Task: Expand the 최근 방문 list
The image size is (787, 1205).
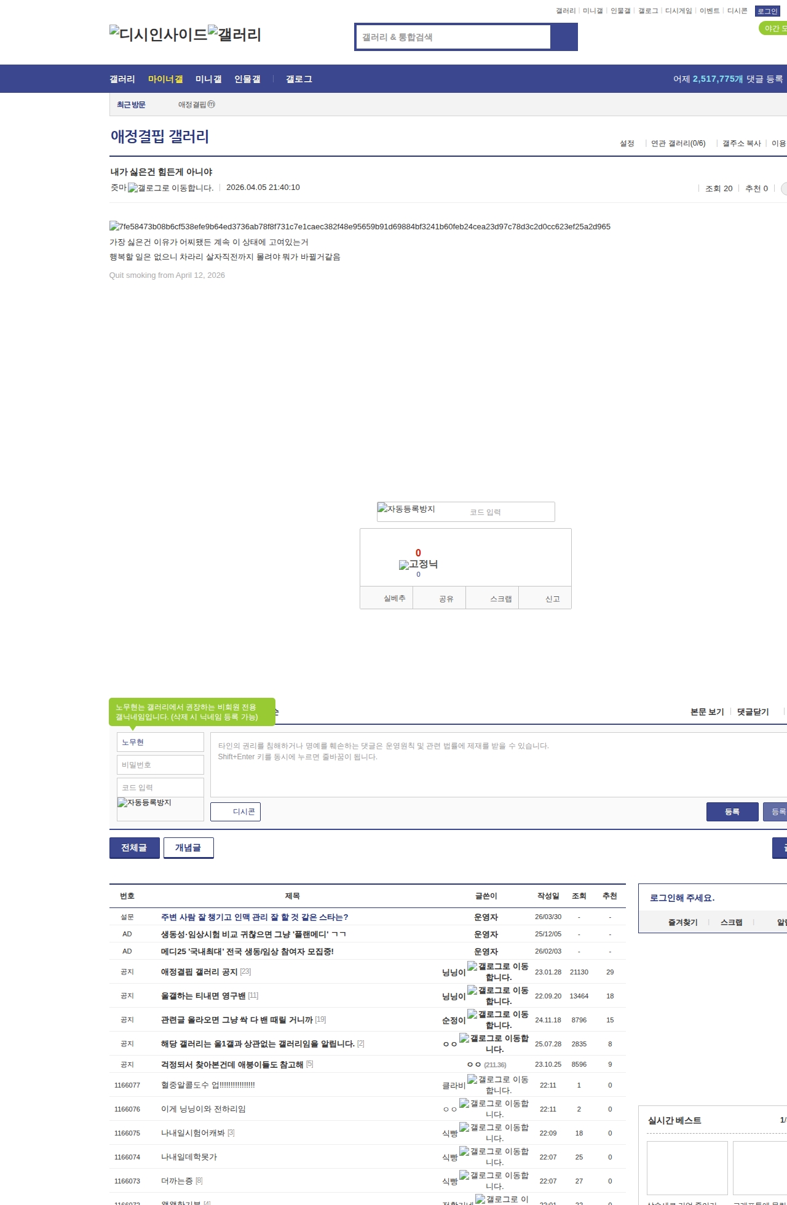Action: click(x=131, y=105)
